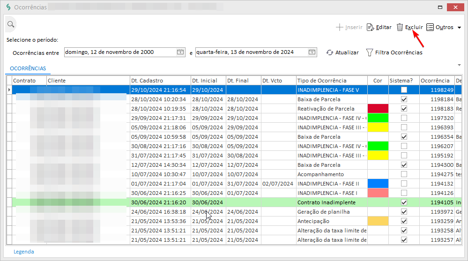Open calendar picker for start date
The image size is (468, 261).
[x=180, y=52]
